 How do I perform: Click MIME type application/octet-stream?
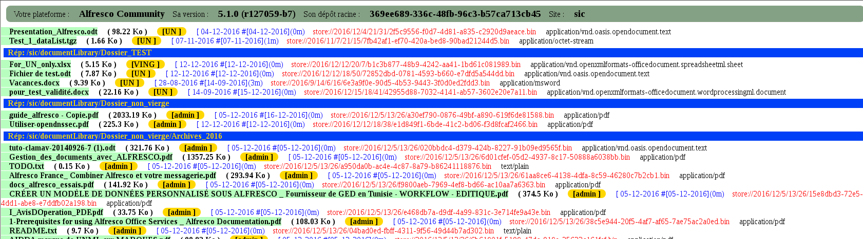[556, 41]
